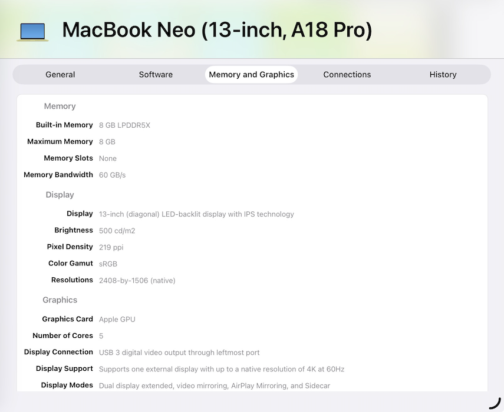Image resolution: width=504 pixels, height=412 pixels.
Task: Click the MacBook Neo title heading
Action: [217, 30]
